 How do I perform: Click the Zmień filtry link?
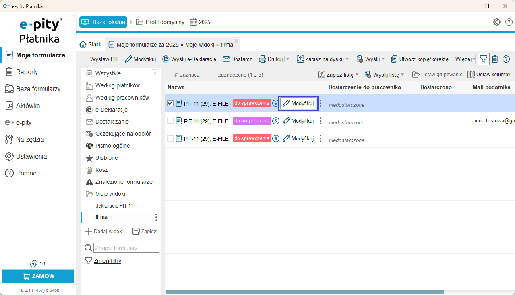click(107, 261)
